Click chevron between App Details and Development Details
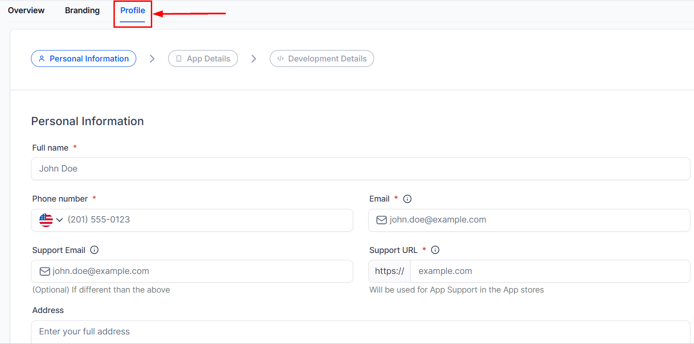 click(x=254, y=59)
